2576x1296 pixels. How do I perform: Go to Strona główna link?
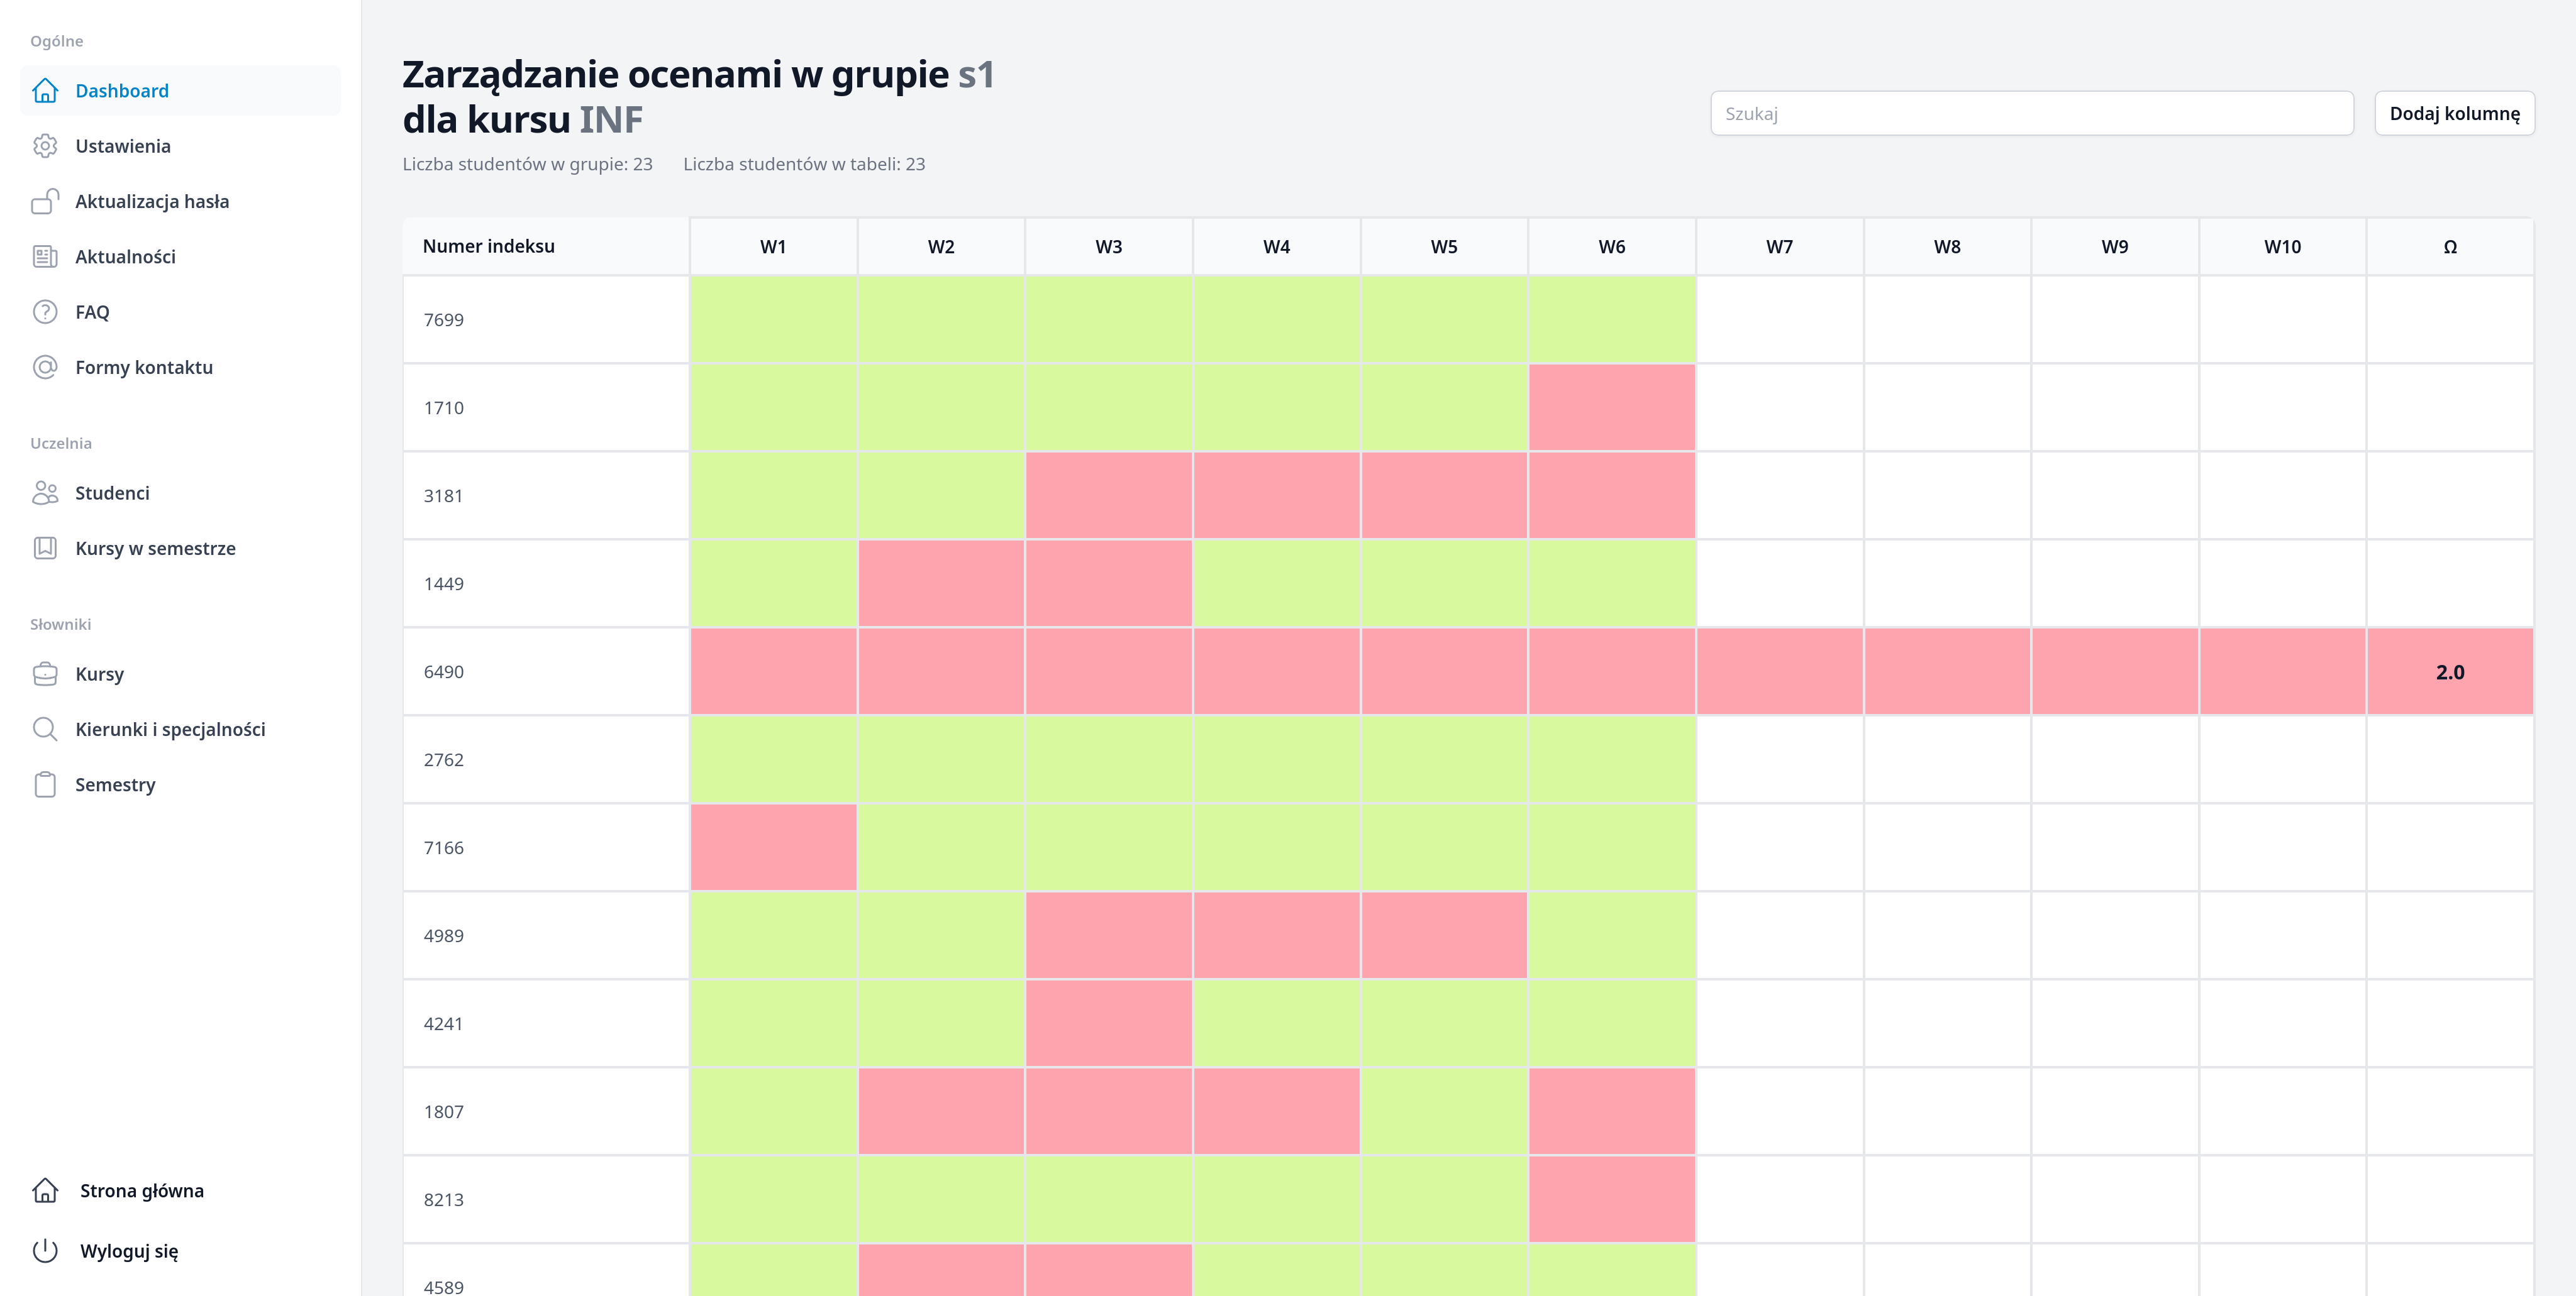pyautogui.click(x=141, y=1190)
